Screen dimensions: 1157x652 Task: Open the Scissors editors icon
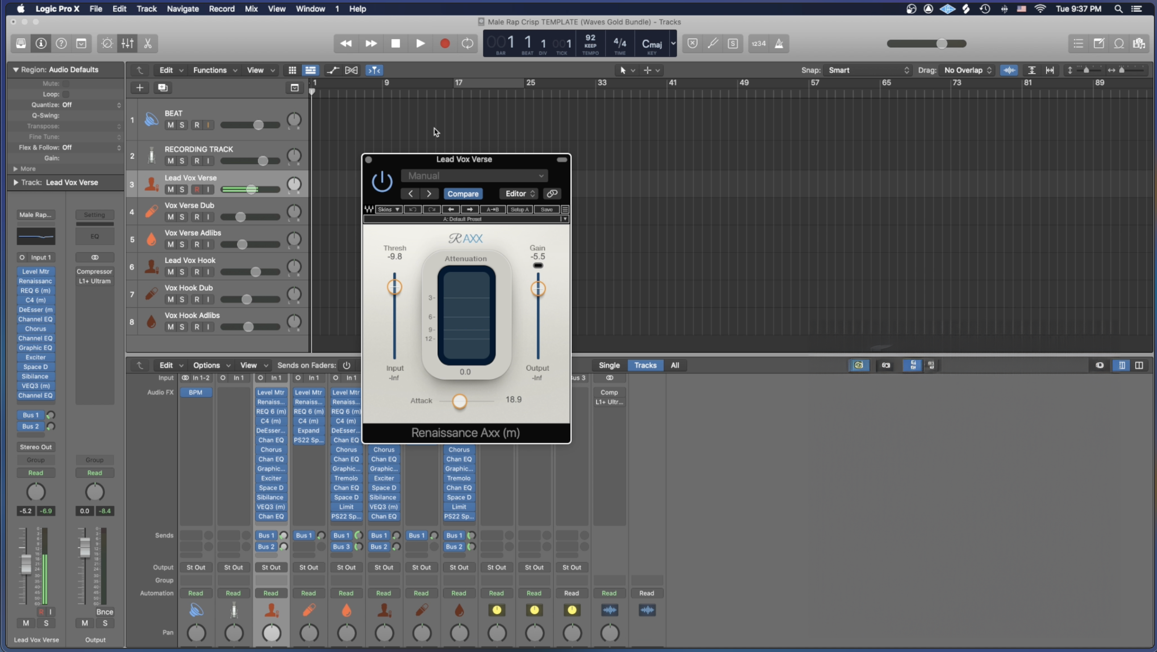pos(148,43)
